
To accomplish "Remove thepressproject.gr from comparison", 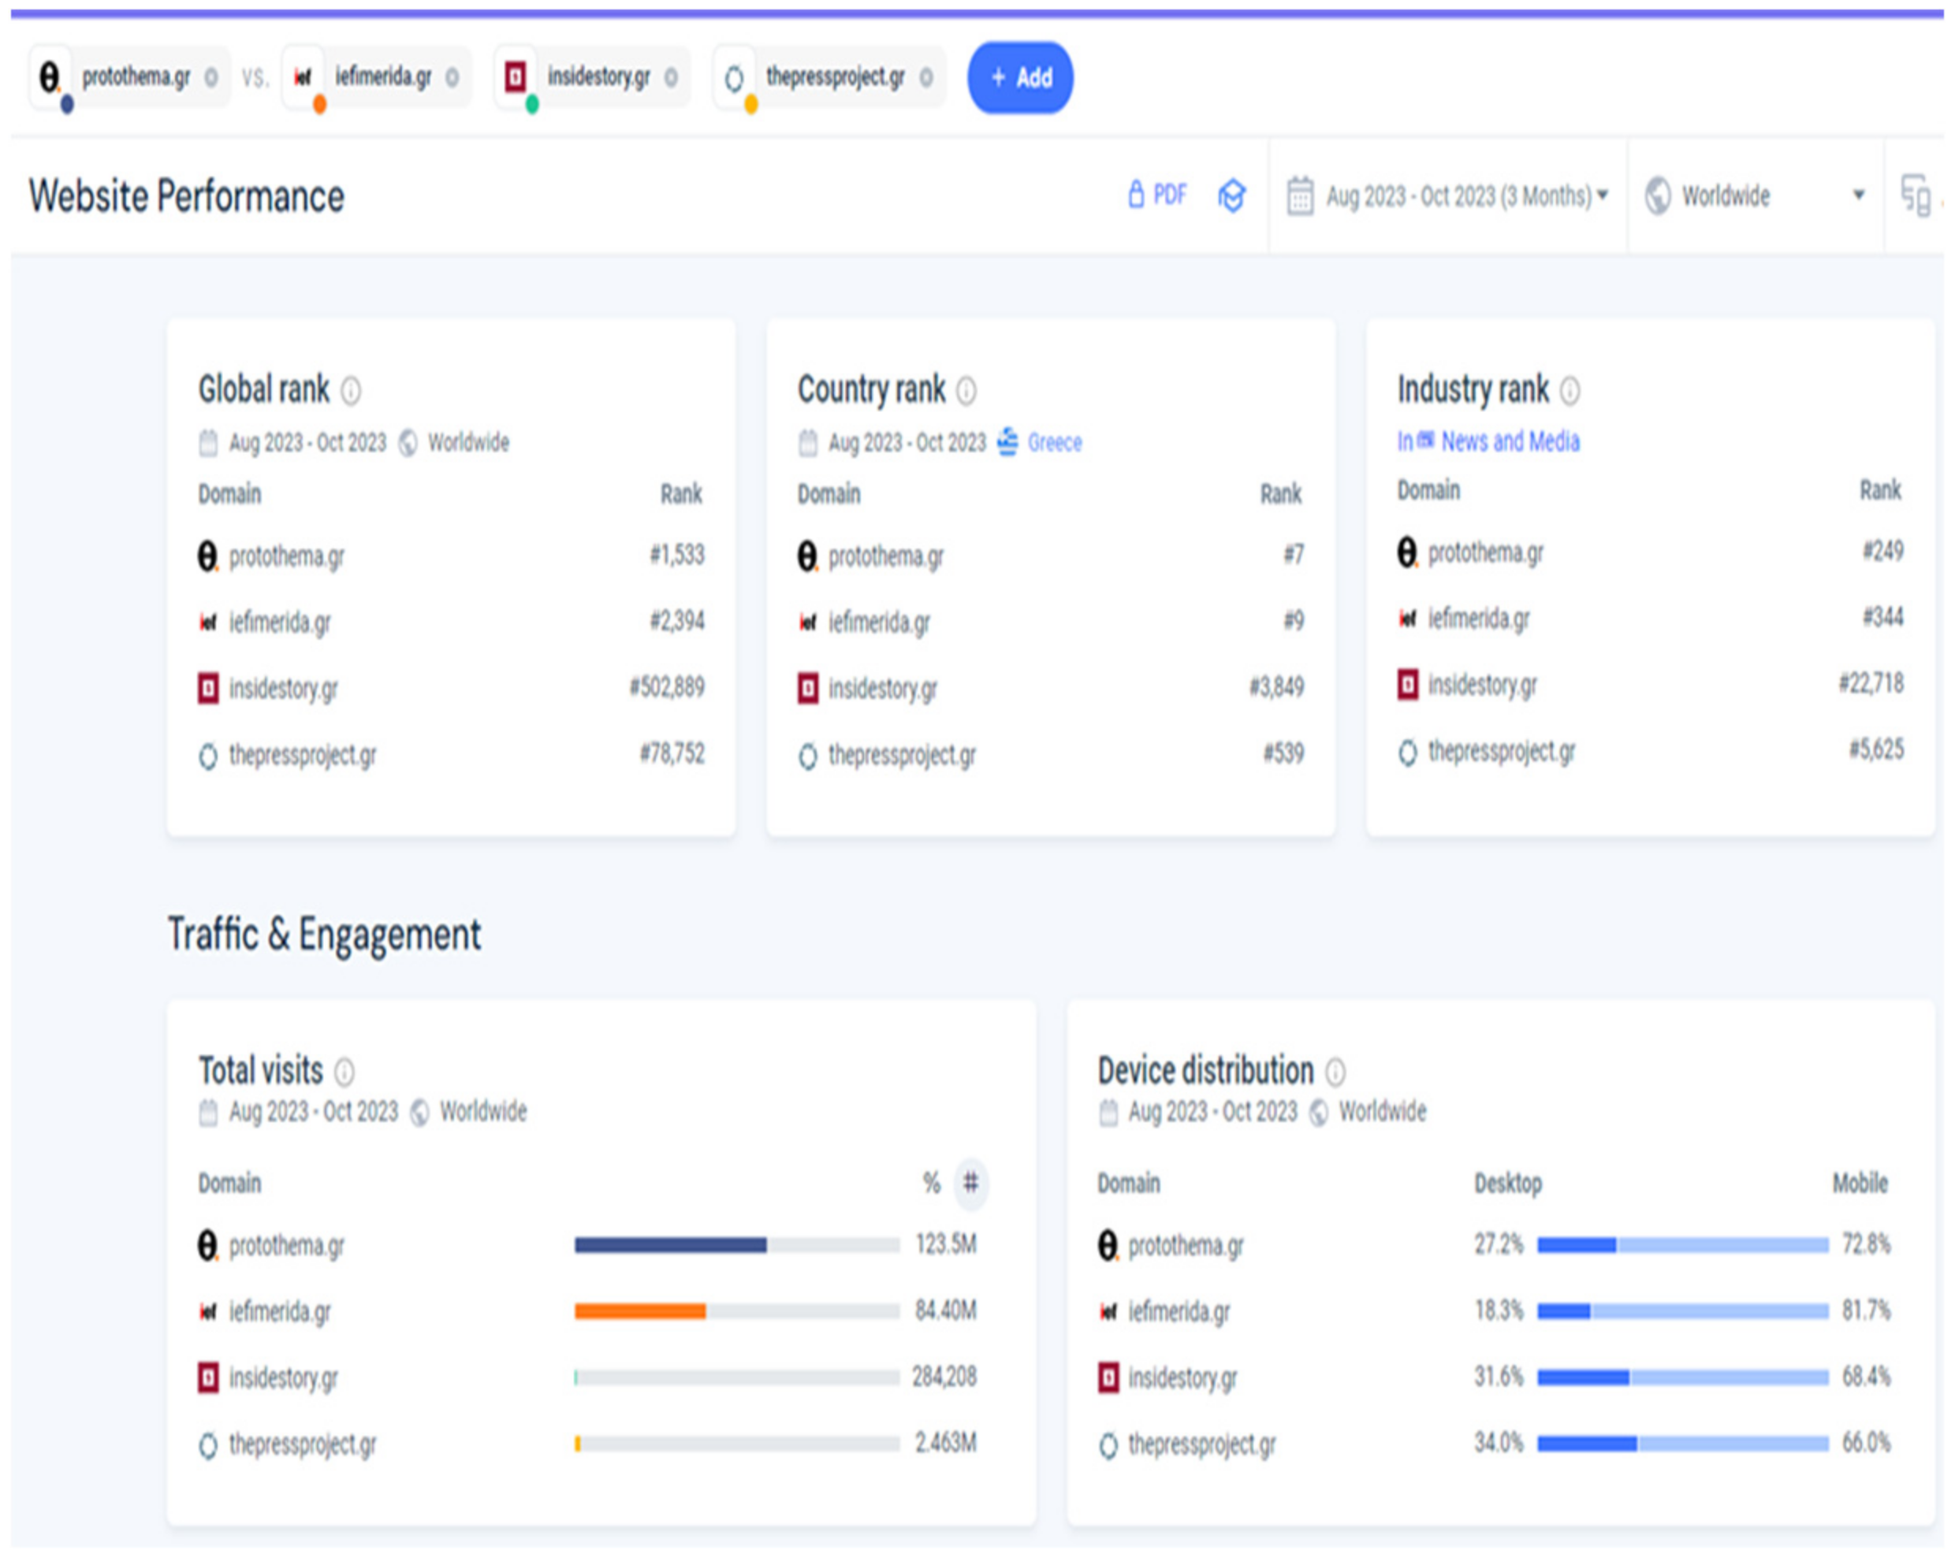I will 925,78.
